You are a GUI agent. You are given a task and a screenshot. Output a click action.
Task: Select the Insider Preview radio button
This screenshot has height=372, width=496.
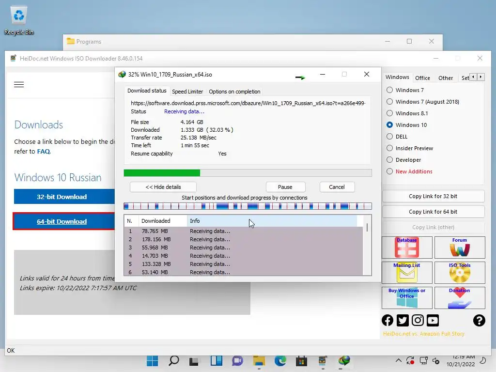tap(390, 148)
